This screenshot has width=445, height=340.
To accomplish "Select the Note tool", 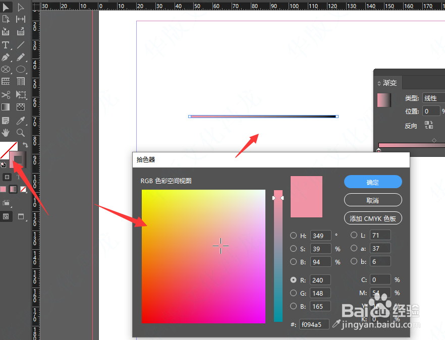I will tap(6, 121).
